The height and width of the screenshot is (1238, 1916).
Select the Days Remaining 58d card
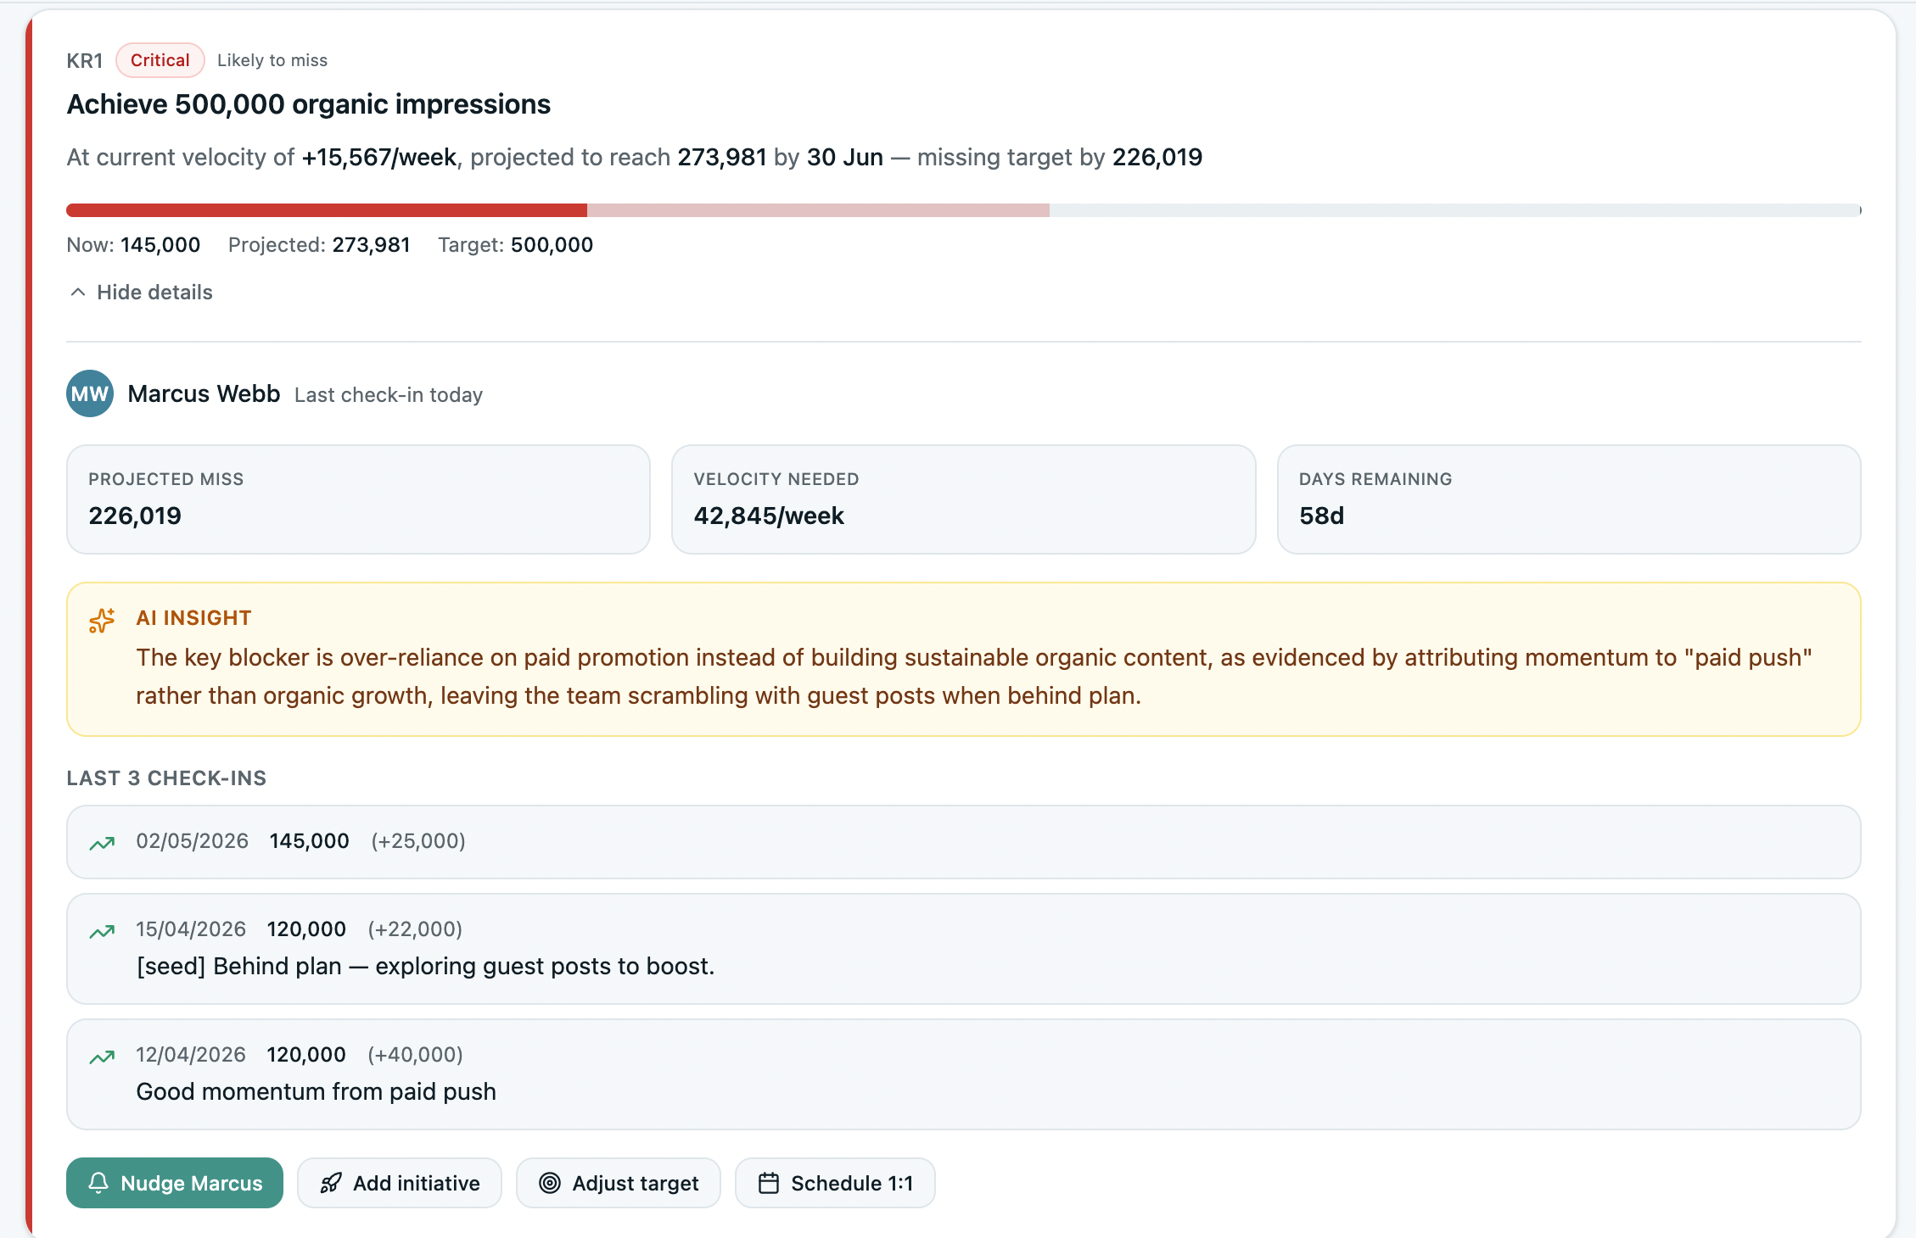coord(1569,499)
